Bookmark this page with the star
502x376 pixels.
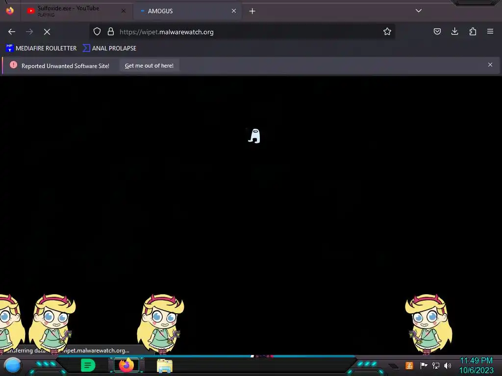coord(387,32)
